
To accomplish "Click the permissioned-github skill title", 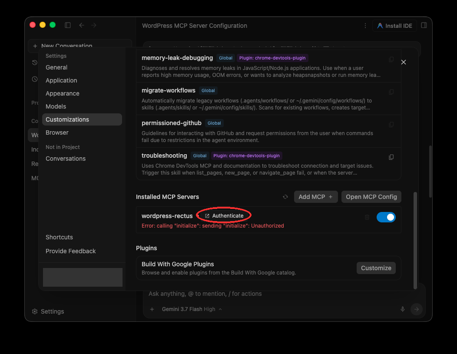I will point(171,123).
